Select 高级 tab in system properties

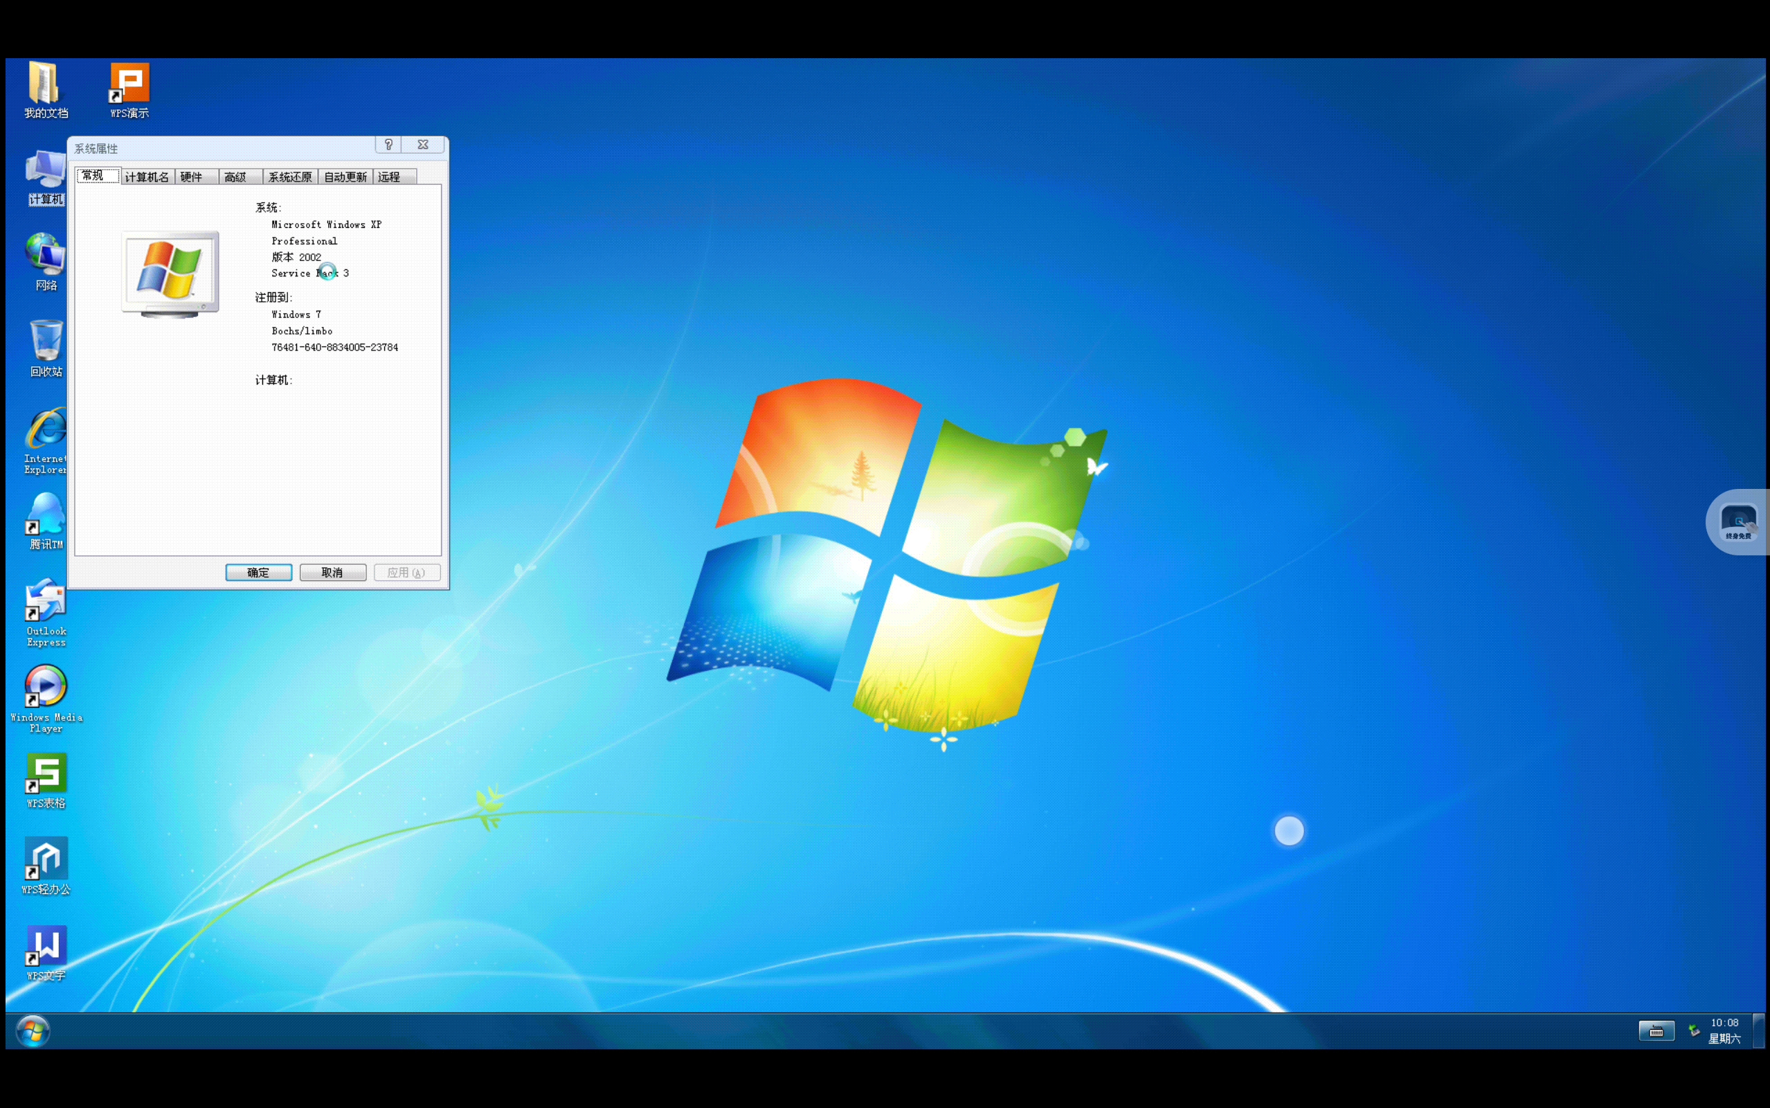(x=233, y=176)
